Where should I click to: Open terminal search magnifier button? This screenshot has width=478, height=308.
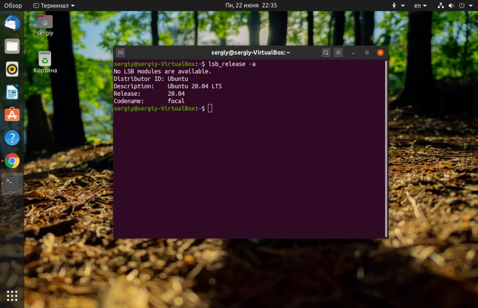pos(326,52)
